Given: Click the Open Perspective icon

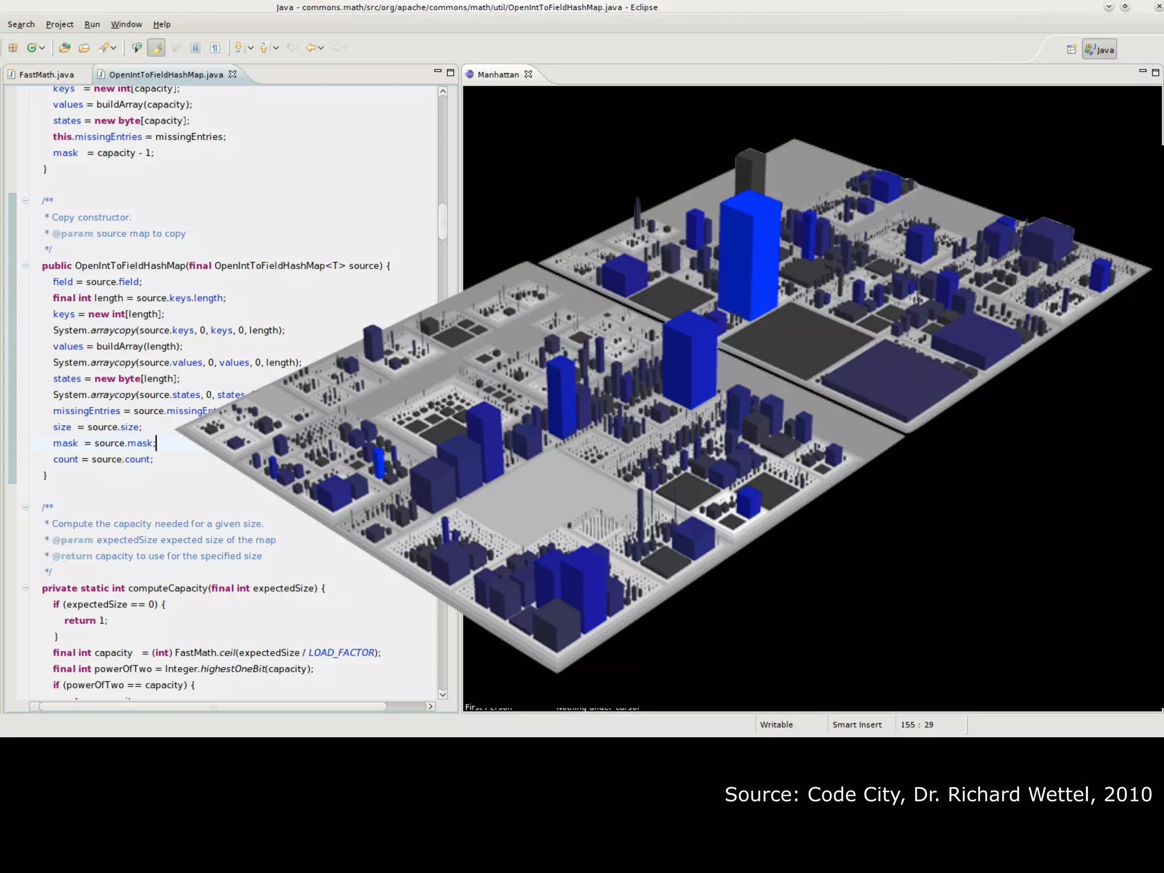Looking at the screenshot, I should 1071,49.
